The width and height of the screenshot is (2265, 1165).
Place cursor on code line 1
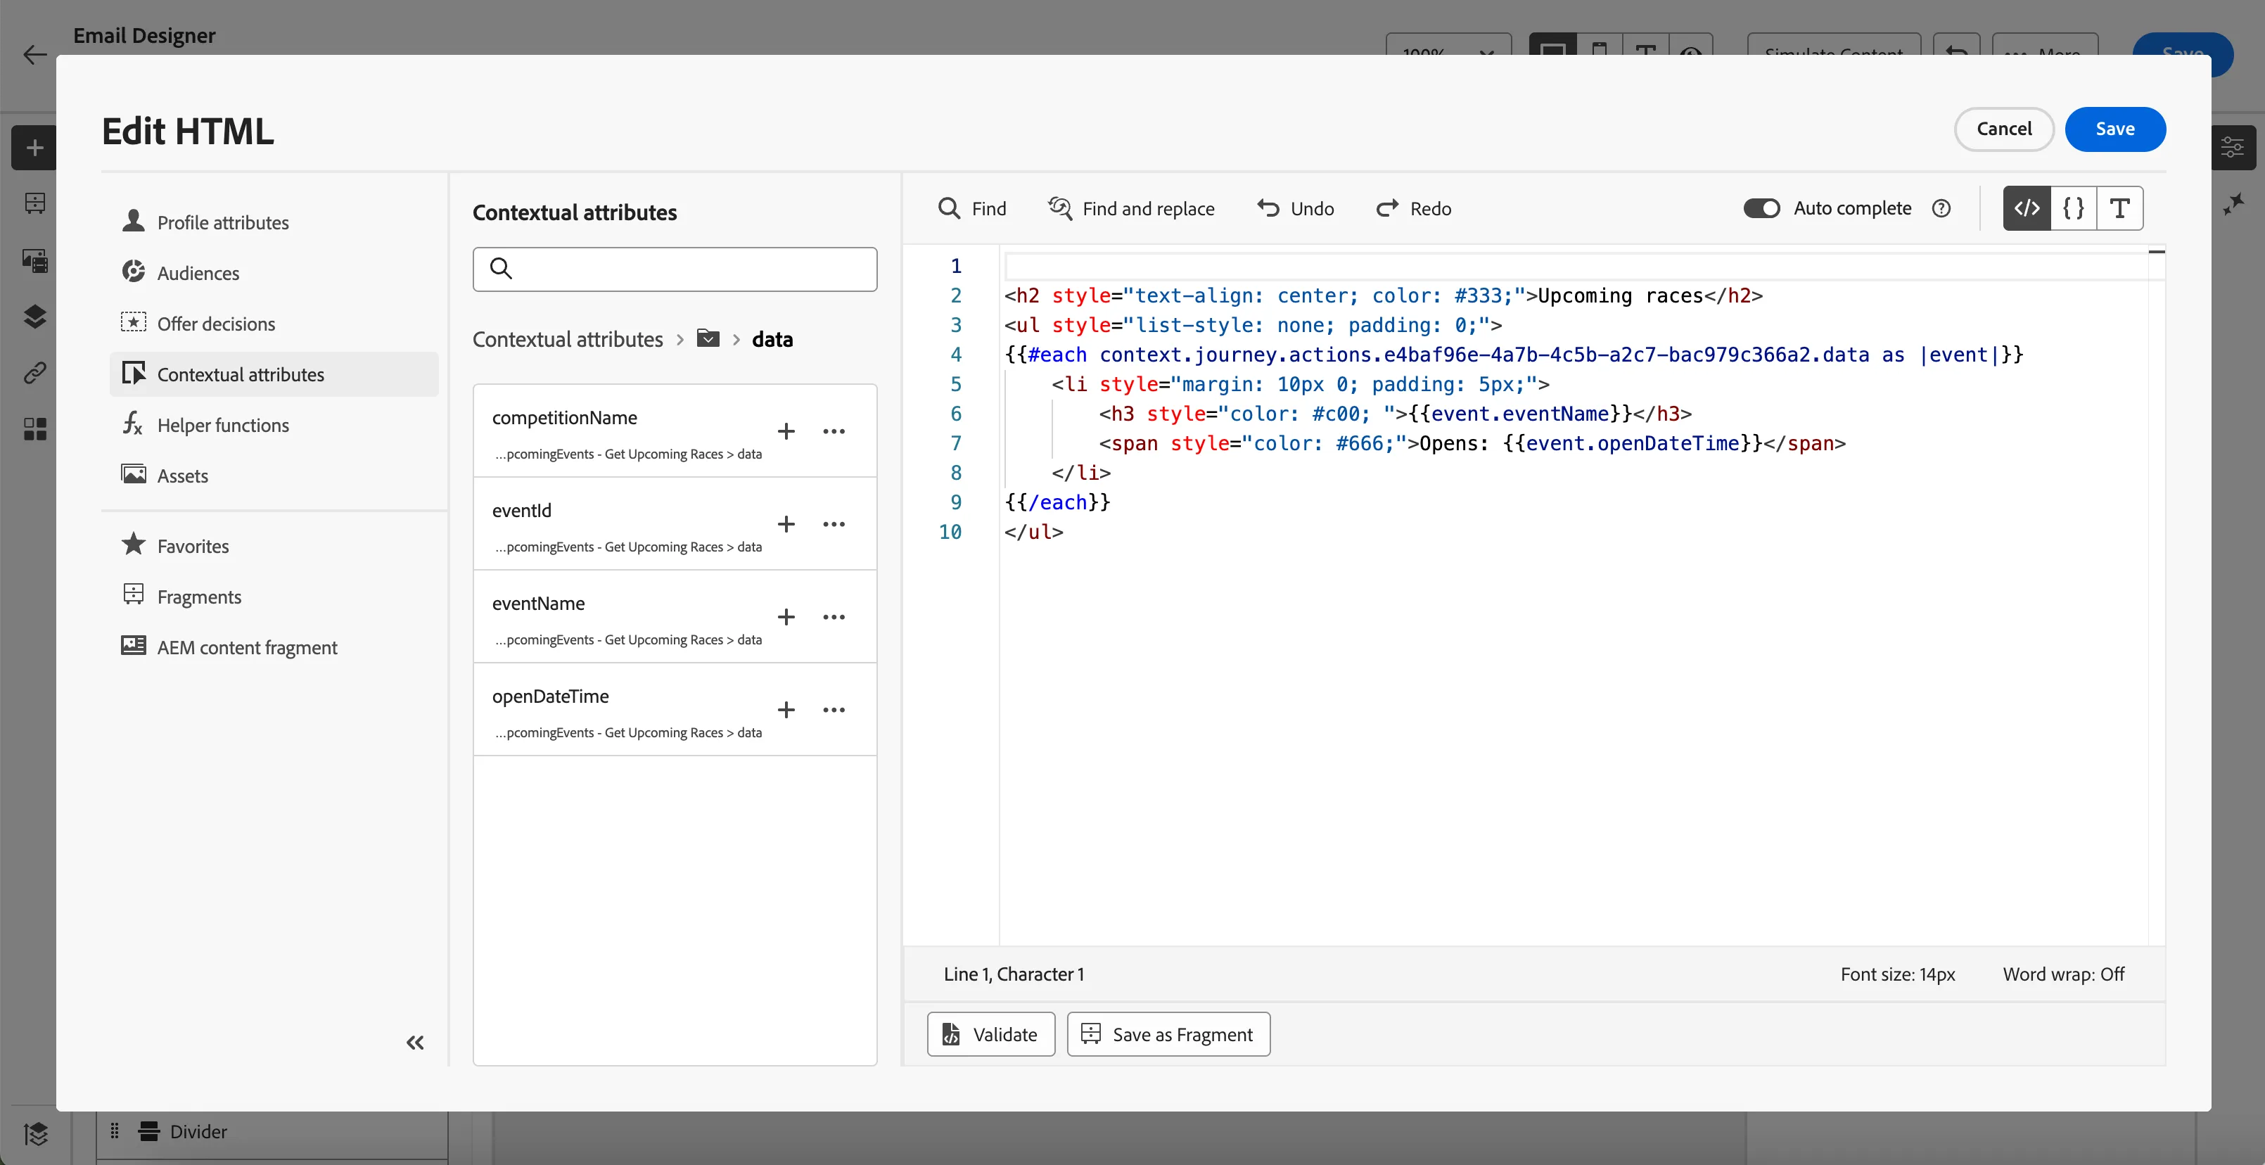1574,267
